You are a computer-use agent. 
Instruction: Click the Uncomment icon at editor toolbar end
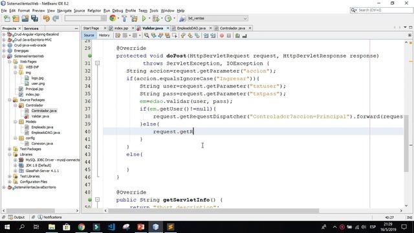pyautogui.click(x=245, y=36)
